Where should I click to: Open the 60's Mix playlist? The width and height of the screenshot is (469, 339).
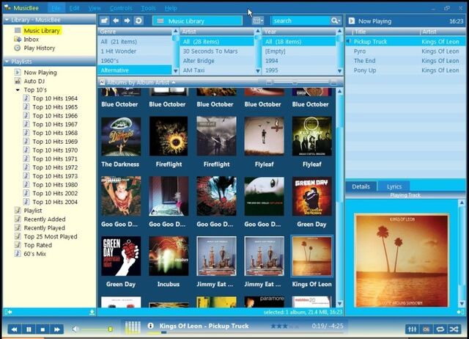[34, 254]
